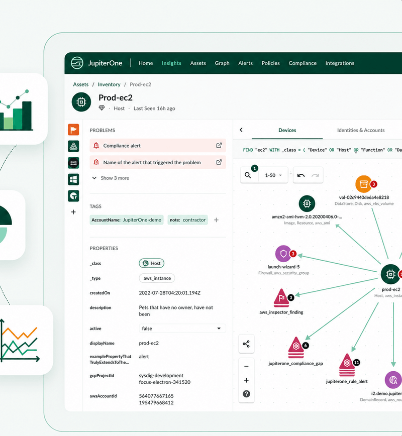
Task: Click the Host class chip
Action: tap(152, 263)
